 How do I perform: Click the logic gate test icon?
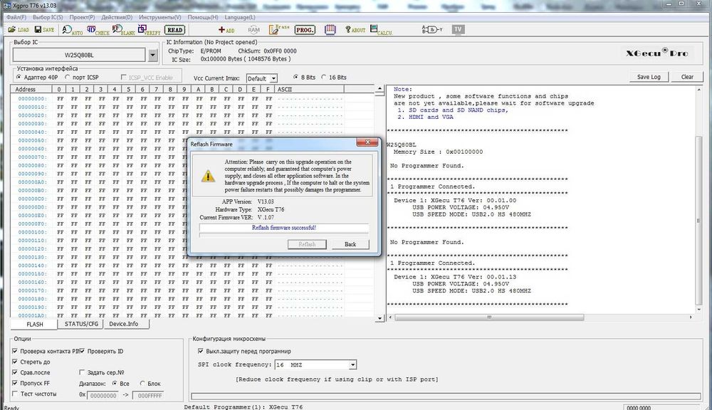(432, 29)
